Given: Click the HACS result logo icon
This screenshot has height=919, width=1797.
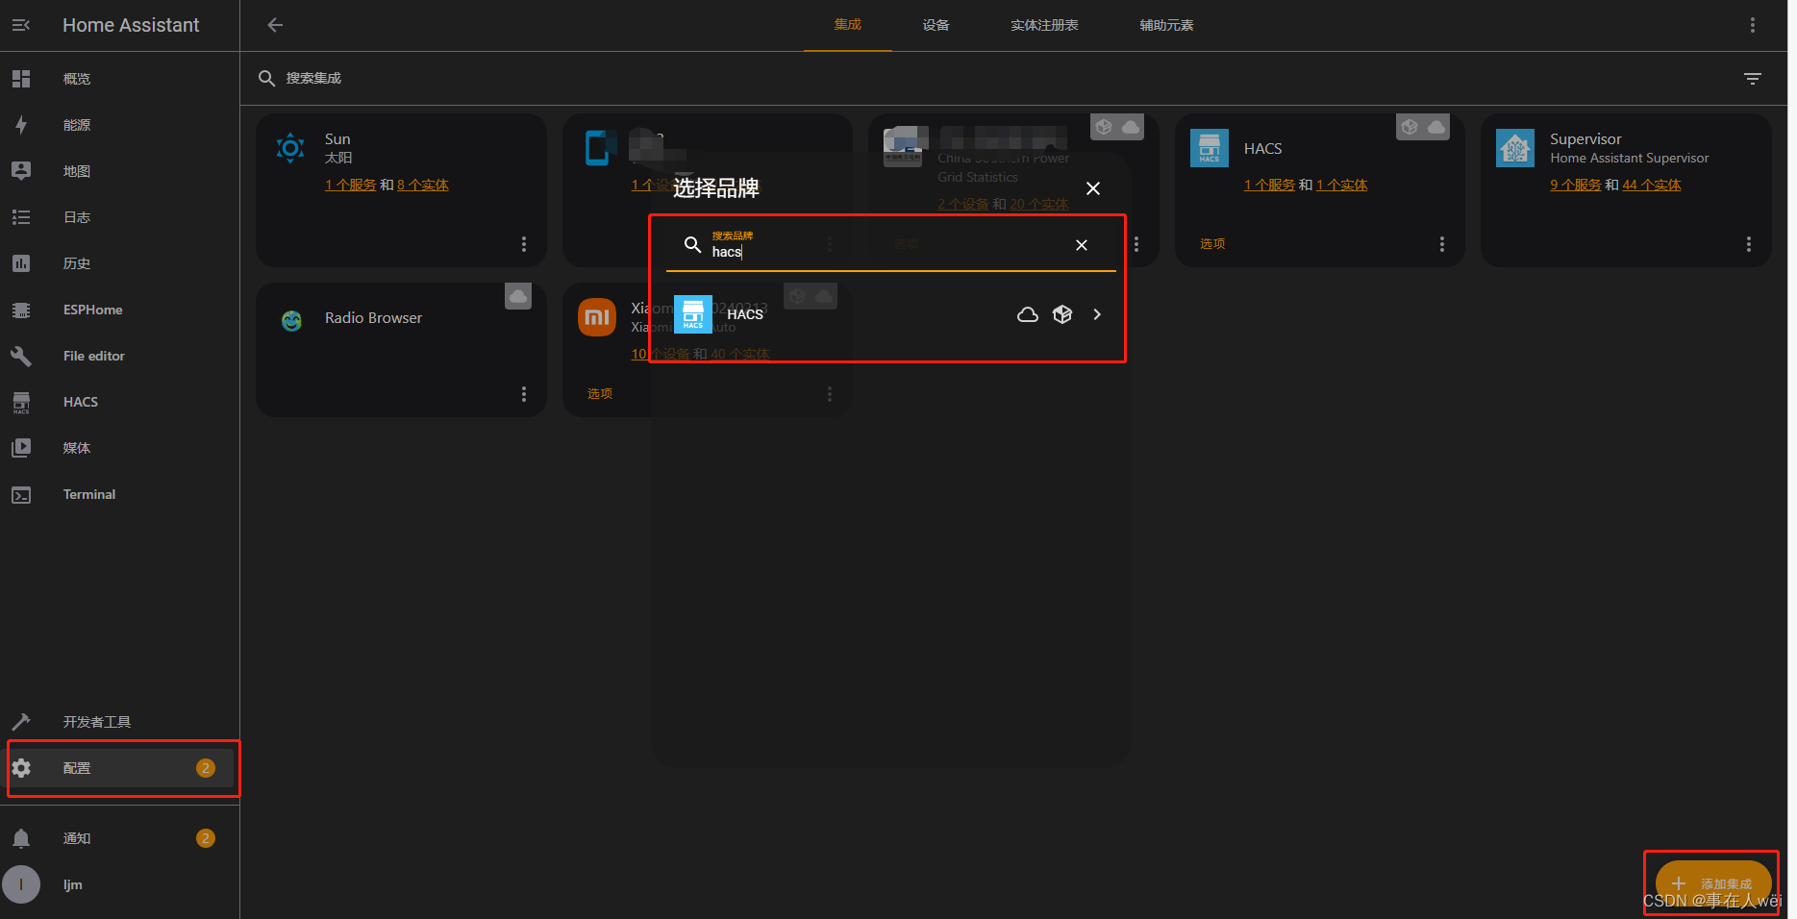Looking at the screenshot, I should (693, 314).
